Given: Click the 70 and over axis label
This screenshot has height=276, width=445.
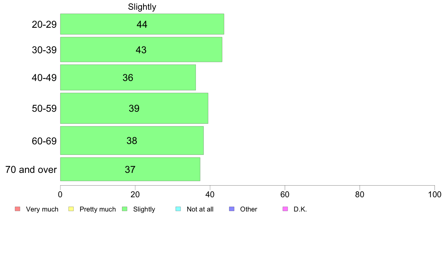Looking at the screenshot, I should click(x=31, y=170).
